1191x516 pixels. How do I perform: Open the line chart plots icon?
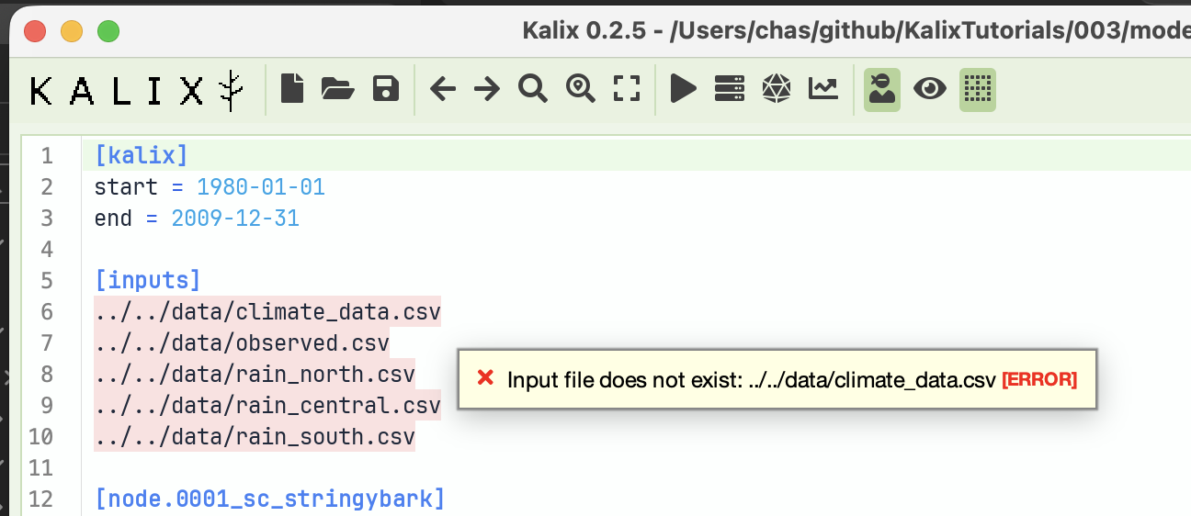pos(823,89)
